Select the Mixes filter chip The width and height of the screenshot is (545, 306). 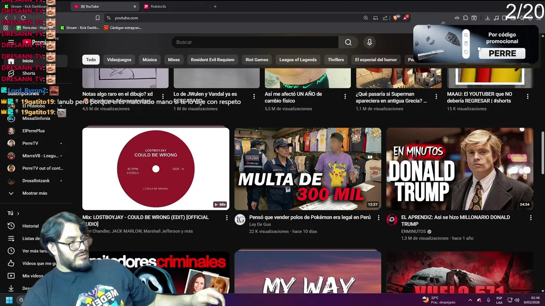[x=174, y=59]
